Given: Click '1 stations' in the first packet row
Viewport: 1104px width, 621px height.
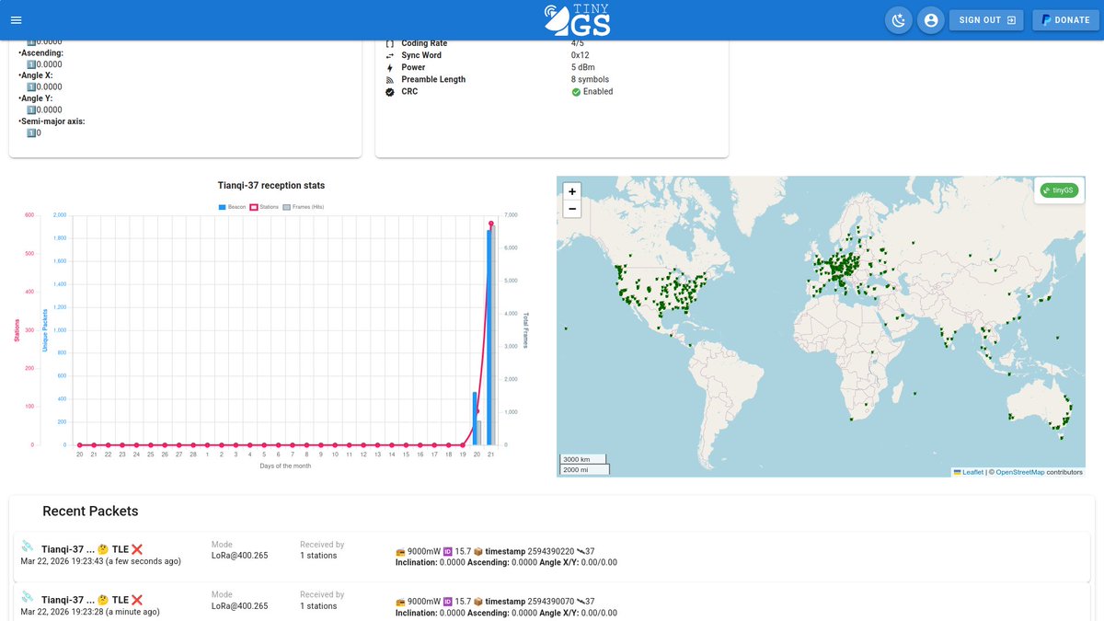Looking at the screenshot, I should point(318,555).
